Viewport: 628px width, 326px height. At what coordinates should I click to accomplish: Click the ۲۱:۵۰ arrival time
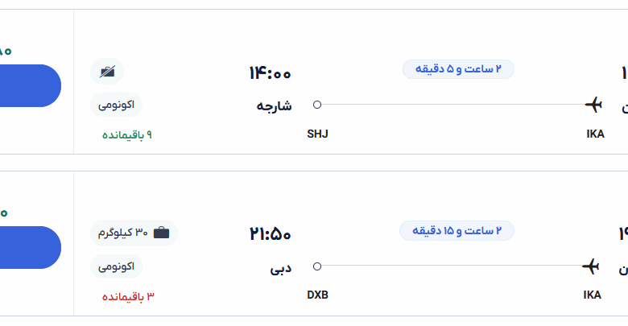click(270, 235)
